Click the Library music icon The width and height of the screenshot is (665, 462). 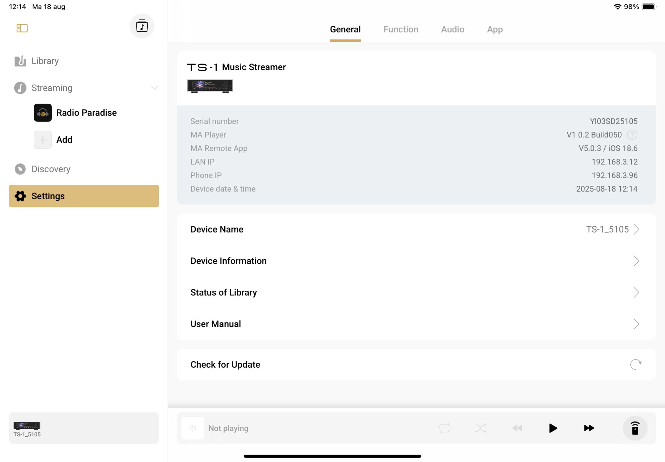(x=20, y=61)
